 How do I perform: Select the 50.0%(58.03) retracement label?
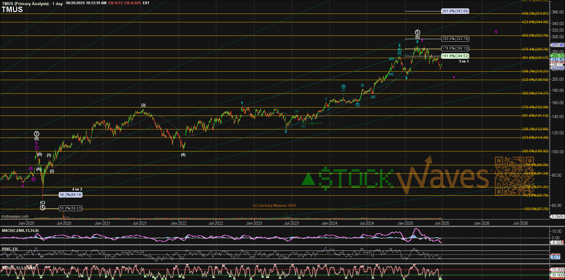(70, 208)
